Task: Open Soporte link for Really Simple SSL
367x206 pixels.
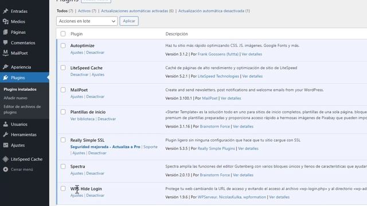Action: point(150,146)
